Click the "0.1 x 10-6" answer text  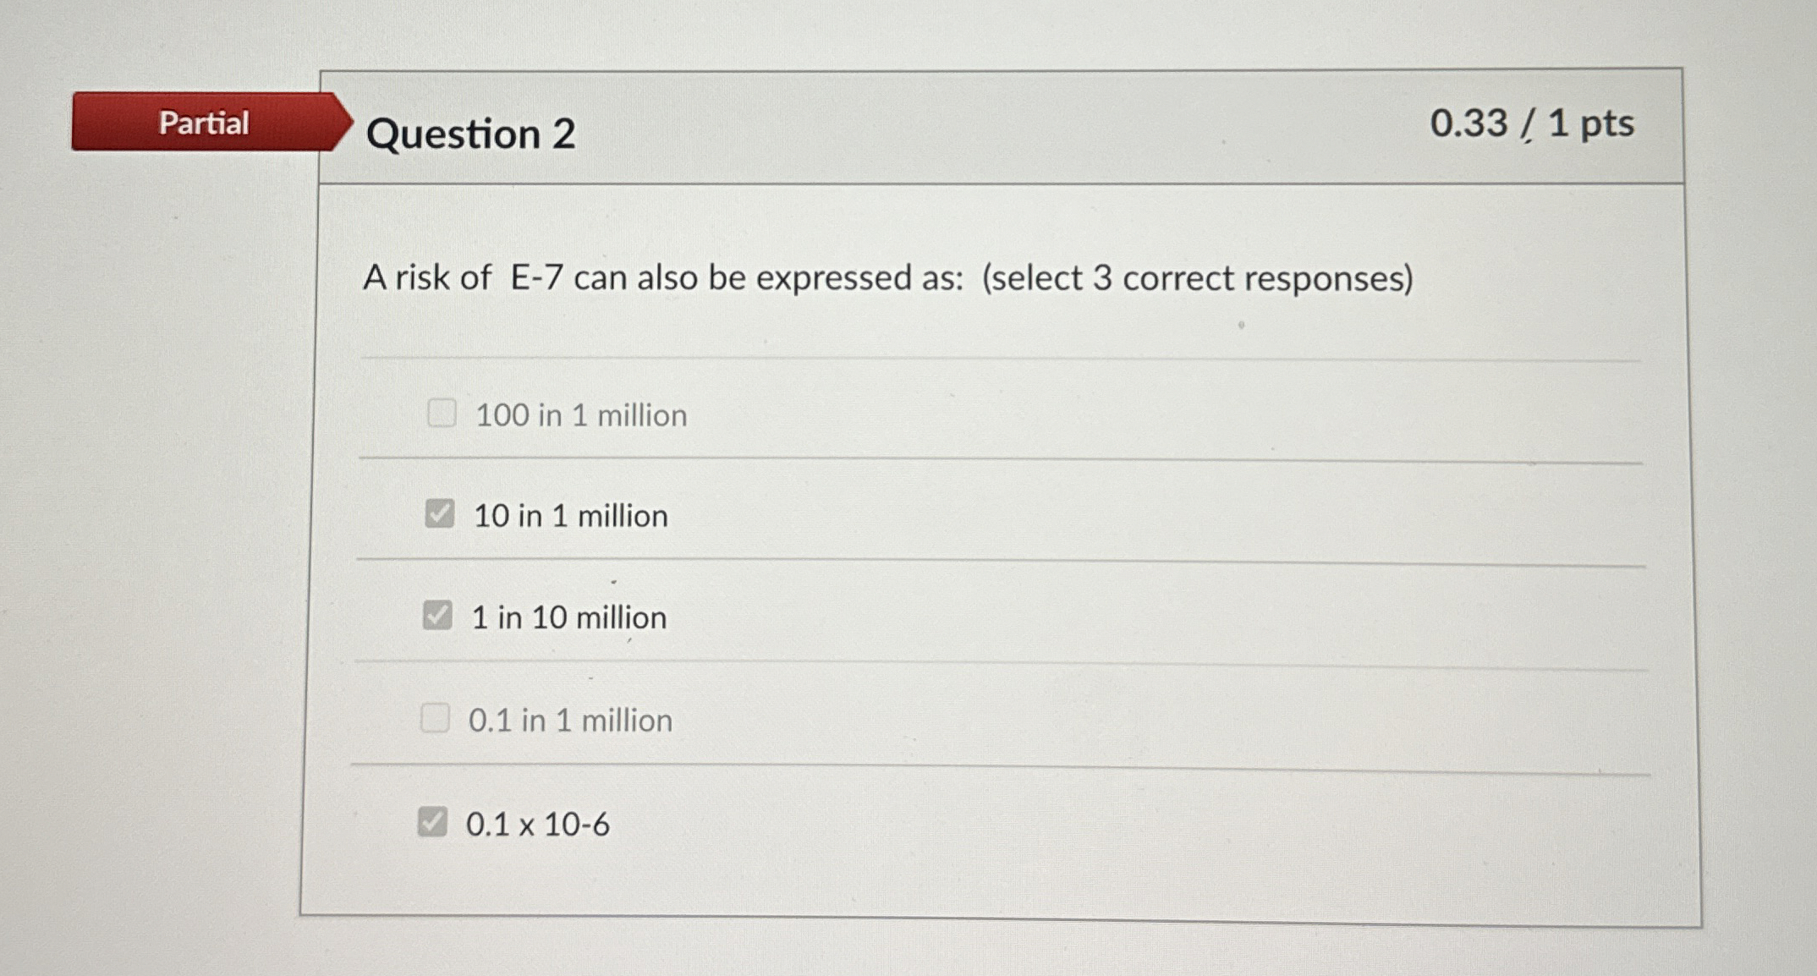point(536,825)
